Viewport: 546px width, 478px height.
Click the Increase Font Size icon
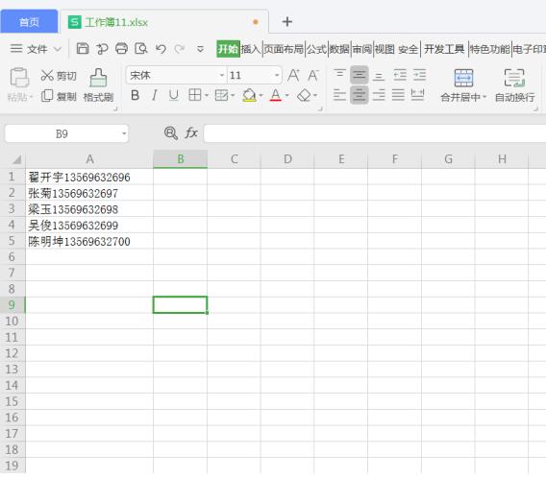point(293,75)
